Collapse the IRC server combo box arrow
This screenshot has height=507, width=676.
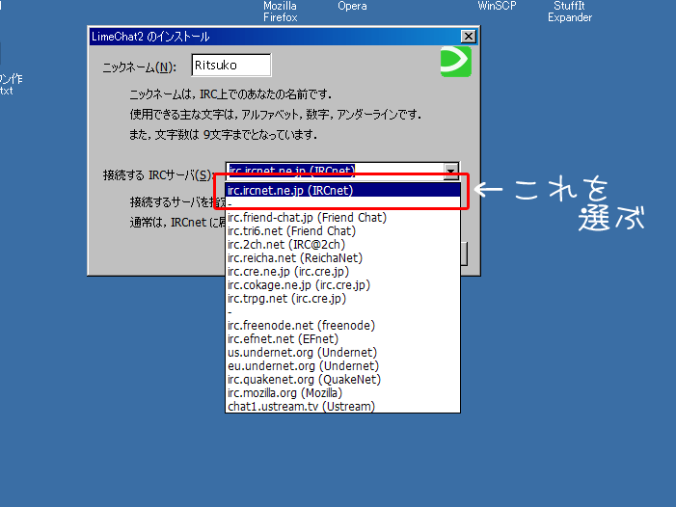pos(451,171)
